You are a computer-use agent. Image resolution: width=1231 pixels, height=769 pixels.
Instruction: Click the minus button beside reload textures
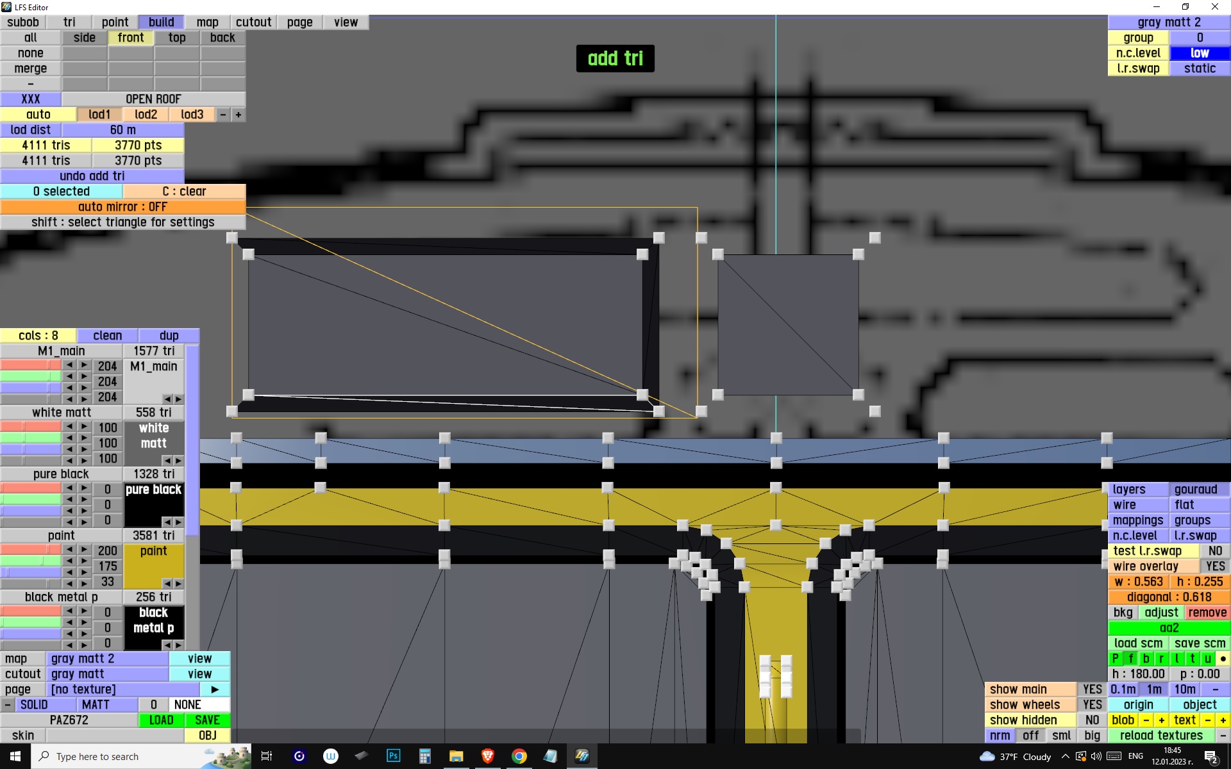pyautogui.click(x=1223, y=736)
